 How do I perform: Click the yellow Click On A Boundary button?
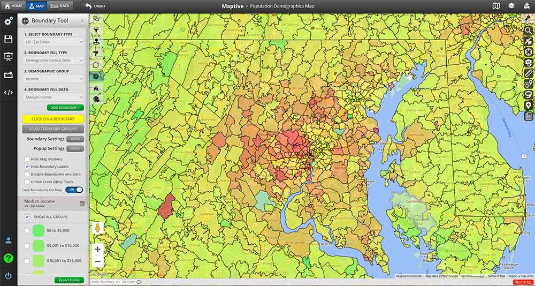click(53, 119)
